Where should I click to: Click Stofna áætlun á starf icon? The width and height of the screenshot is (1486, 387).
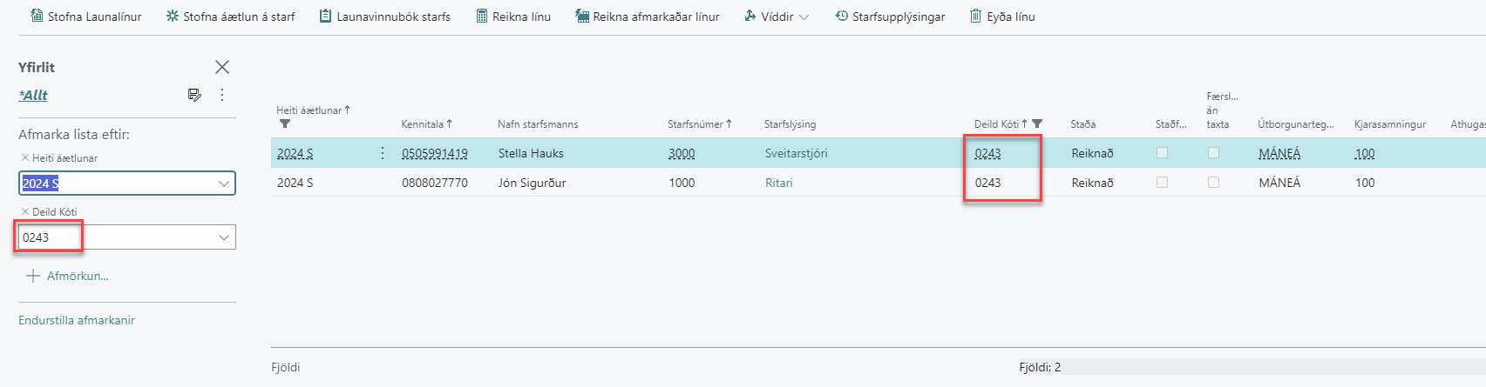[173, 16]
